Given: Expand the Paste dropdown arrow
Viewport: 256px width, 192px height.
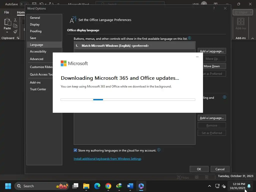Looking at the screenshot, I should click(7, 32).
